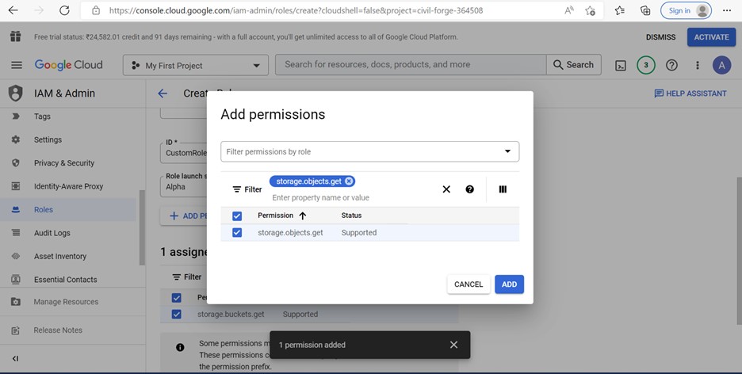742x374 pixels.
Task: Open Audit Logs in the sidebar
Action: click(x=52, y=233)
